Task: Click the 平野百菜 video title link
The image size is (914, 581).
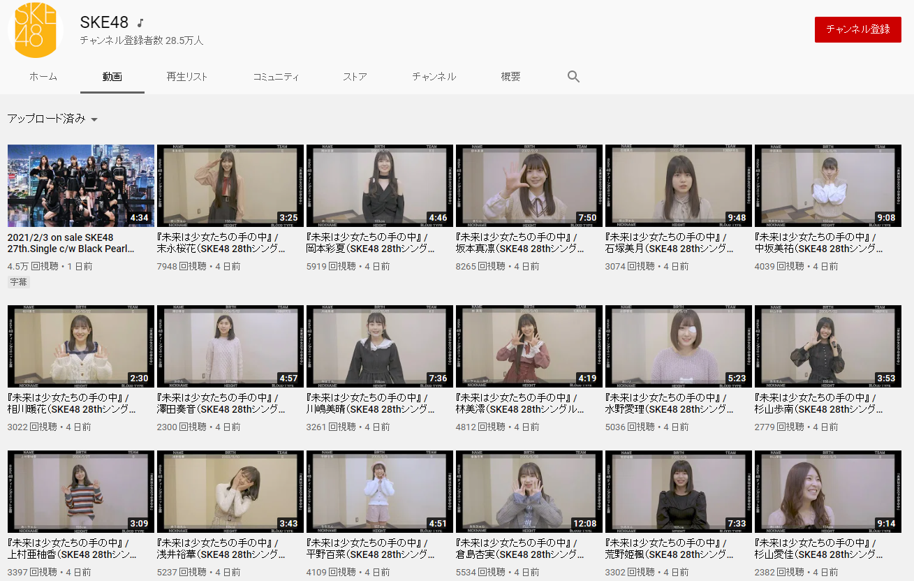Action: coord(371,549)
